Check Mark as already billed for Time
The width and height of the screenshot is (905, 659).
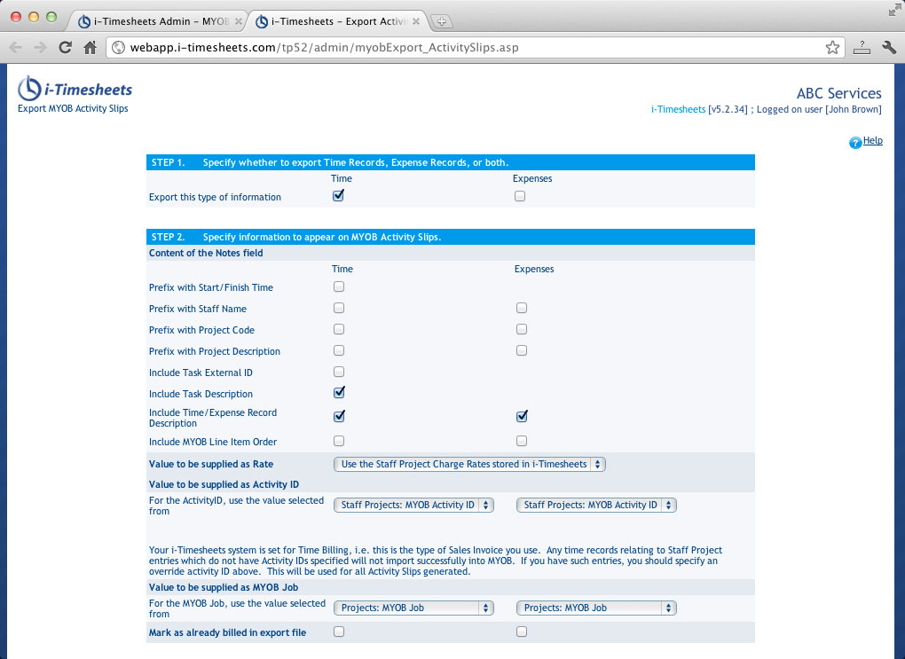click(339, 632)
